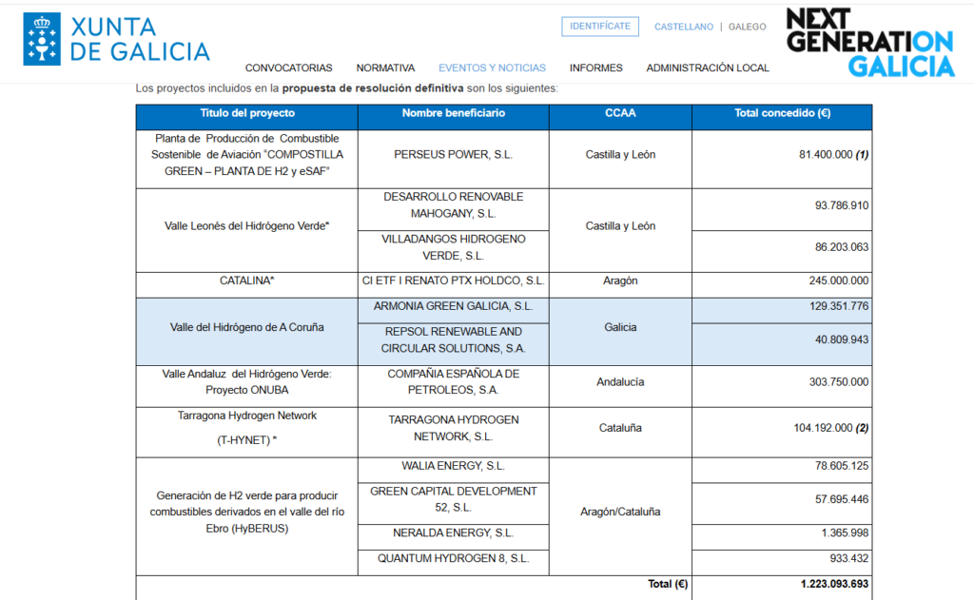Select the amount 245.000.000
974x600 pixels.
click(839, 281)
